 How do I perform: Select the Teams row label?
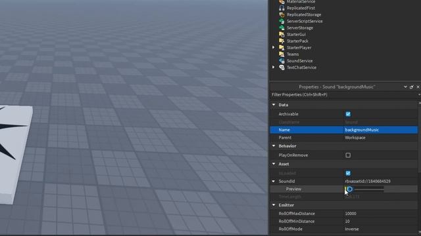[x=293, y=54]
